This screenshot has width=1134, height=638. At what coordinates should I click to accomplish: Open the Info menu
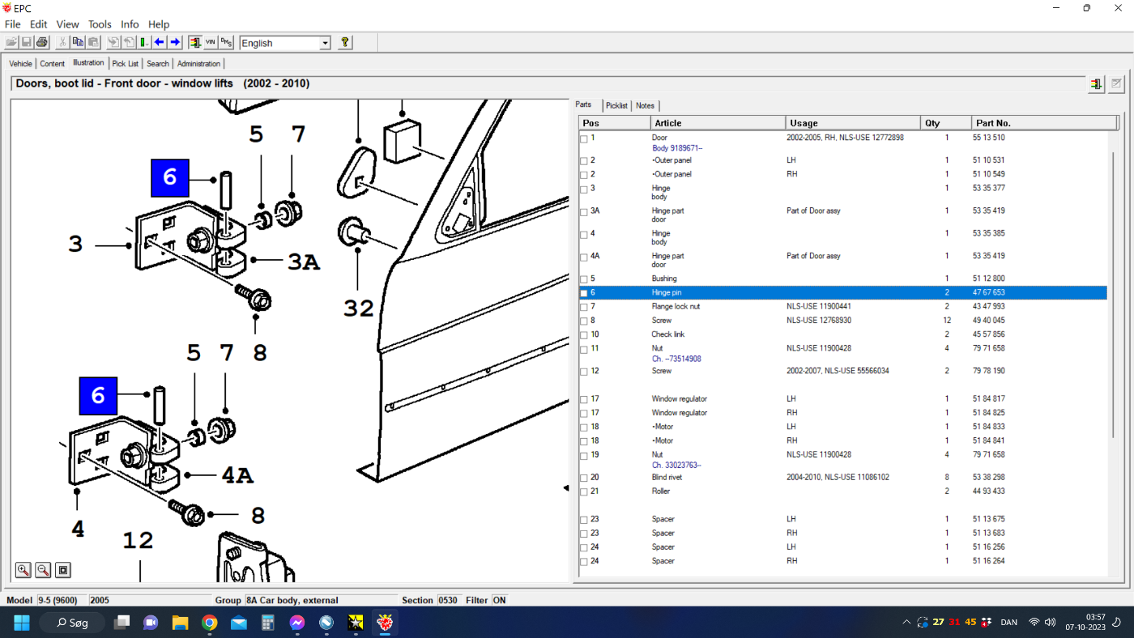[130, 24]
